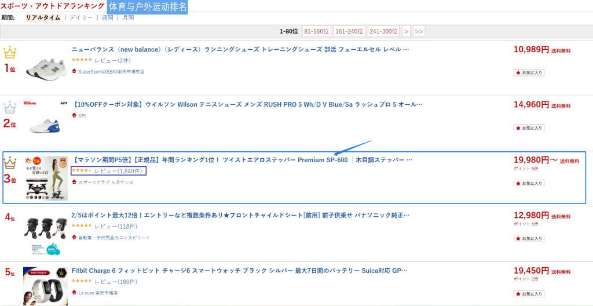593x306 pixels.
Task: Click the shop icon beside SuperSportsXEBIO
Action: pyautogui.click(x=74, y=72)
